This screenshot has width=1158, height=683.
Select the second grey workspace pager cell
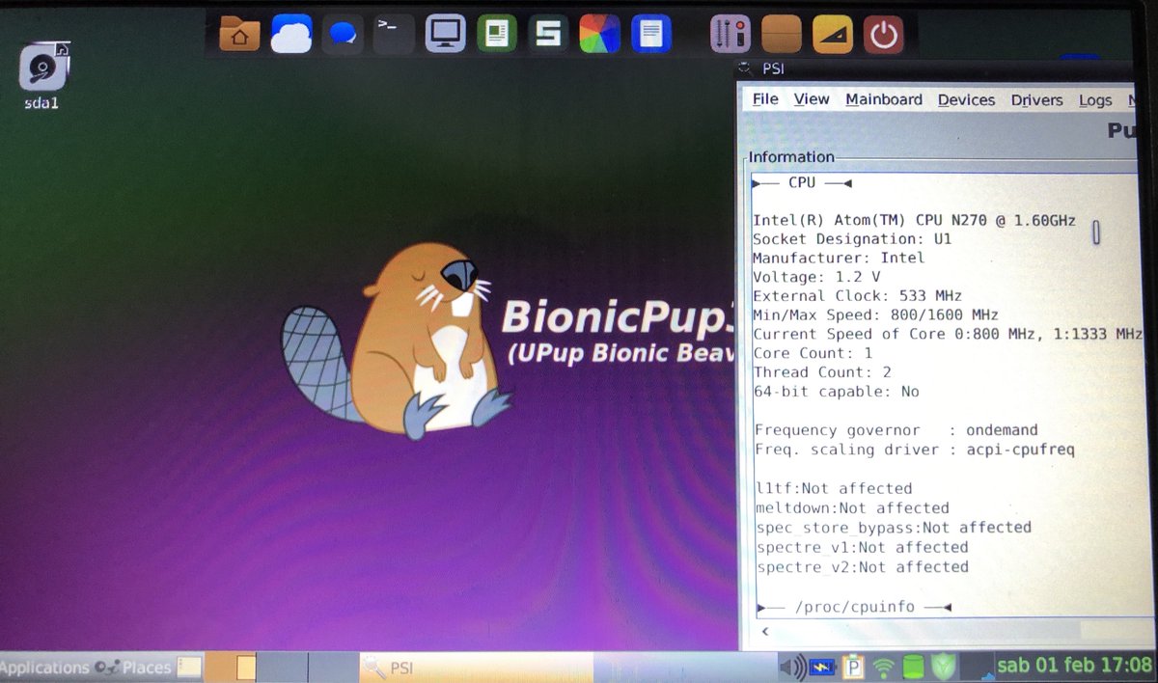[282, 668]
